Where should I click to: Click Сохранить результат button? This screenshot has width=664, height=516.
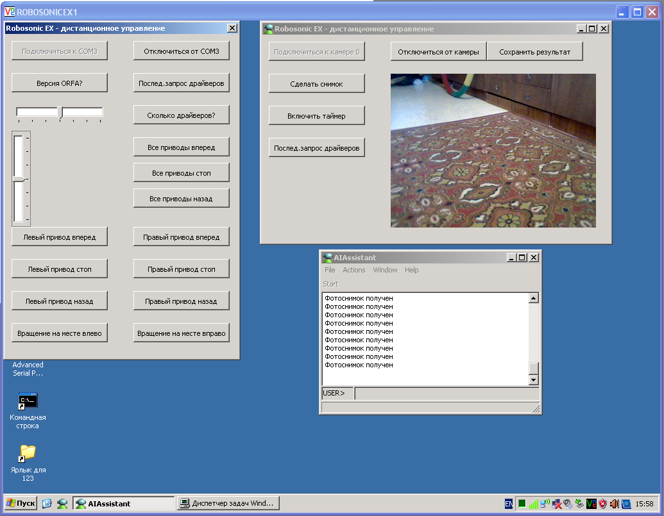534,52
